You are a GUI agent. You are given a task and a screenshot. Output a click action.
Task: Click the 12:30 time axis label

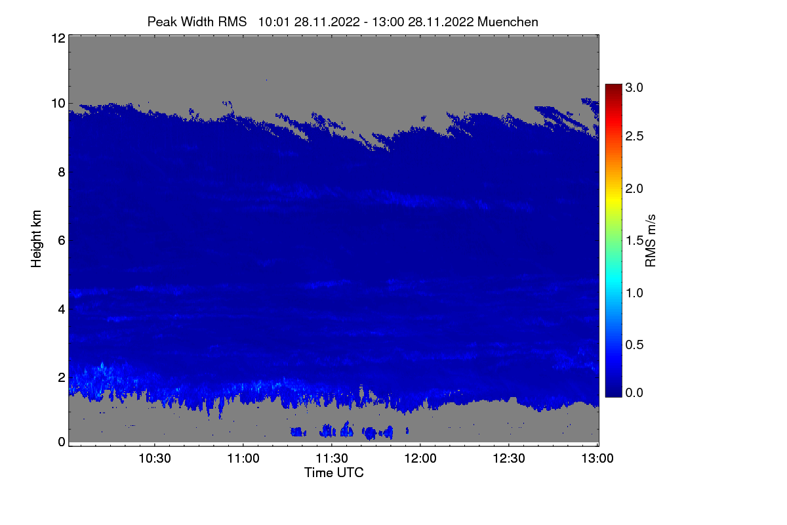[x=509, y=459]
